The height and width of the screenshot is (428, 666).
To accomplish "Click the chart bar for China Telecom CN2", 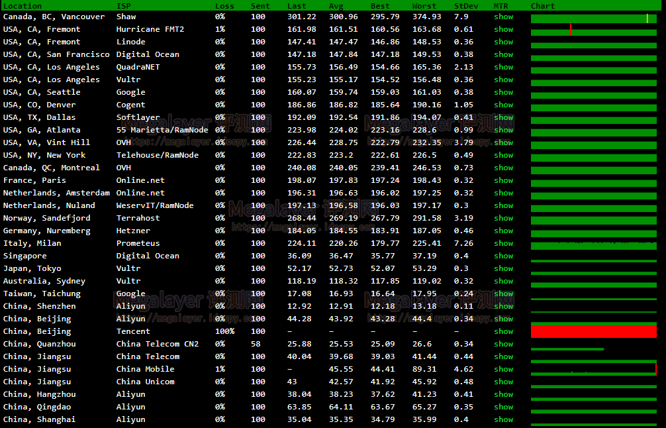I will pos(567,349).
